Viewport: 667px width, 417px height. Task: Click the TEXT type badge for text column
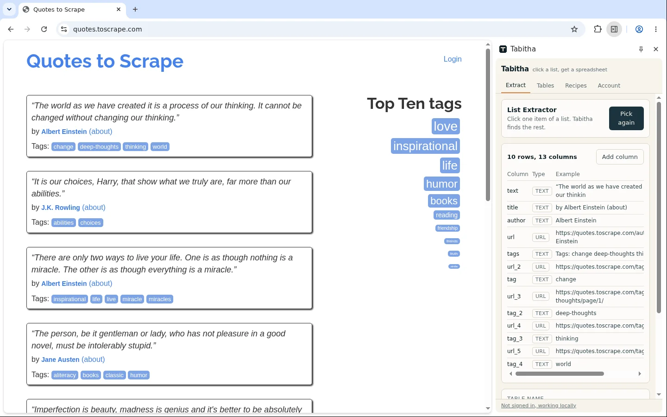click(542, 191)
